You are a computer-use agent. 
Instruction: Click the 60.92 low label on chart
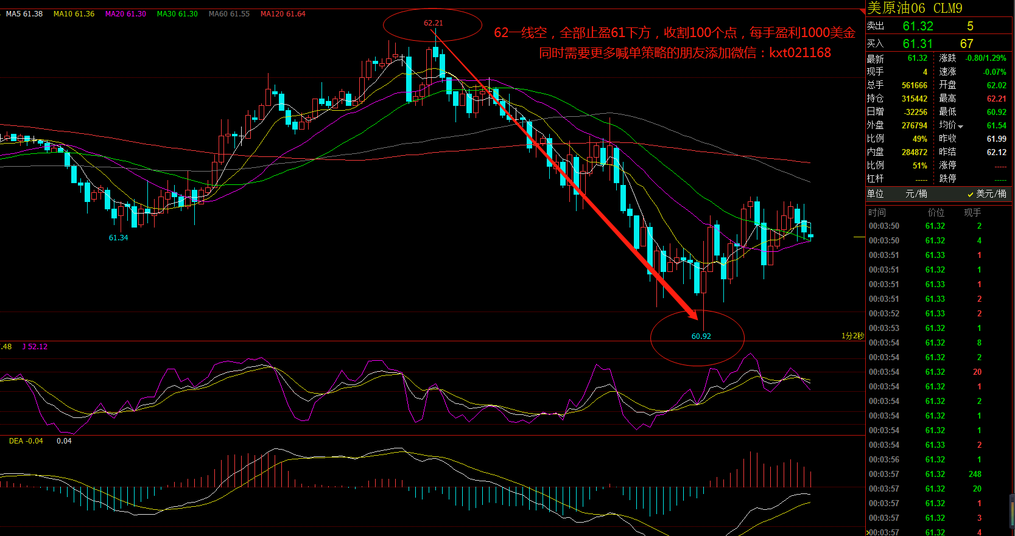tap(701, 336)
